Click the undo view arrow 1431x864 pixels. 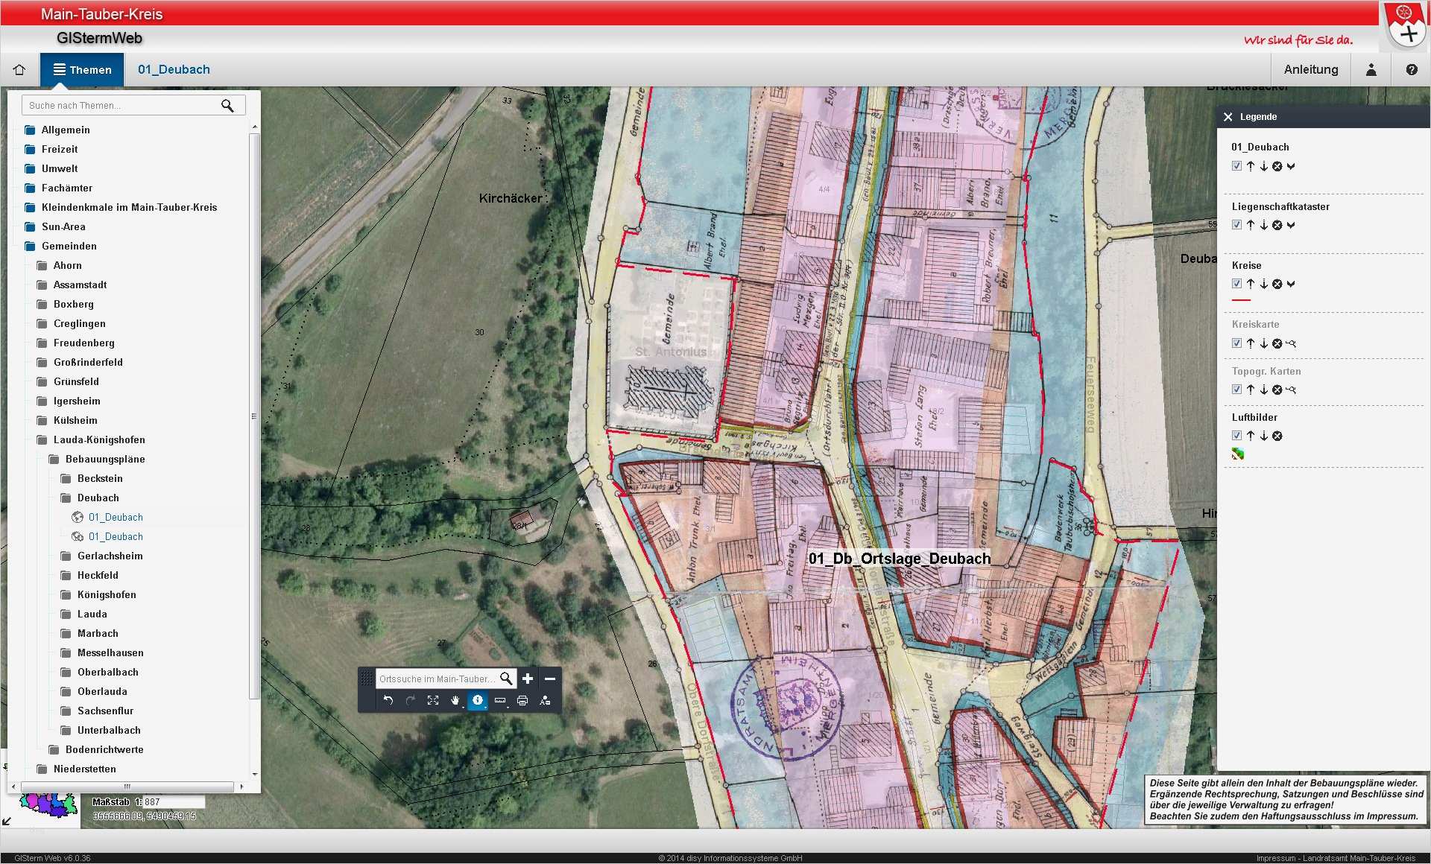pos(388,700)
